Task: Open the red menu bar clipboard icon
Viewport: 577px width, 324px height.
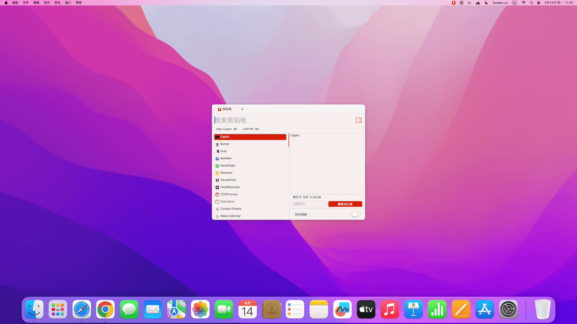Action: coord(453,3)
